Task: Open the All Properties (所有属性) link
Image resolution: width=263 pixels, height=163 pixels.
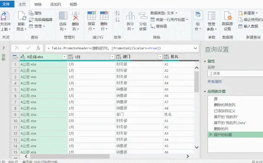Action: (215, 82)
